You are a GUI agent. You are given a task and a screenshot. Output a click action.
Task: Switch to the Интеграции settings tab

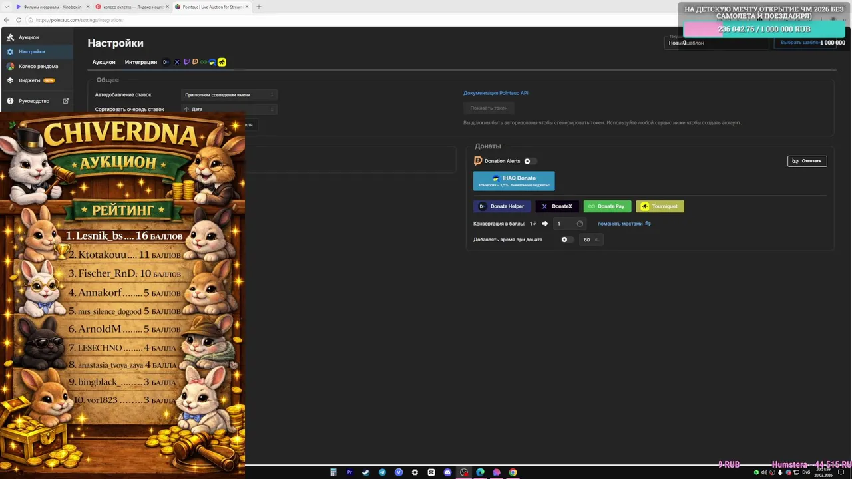(x=141, y=62)
